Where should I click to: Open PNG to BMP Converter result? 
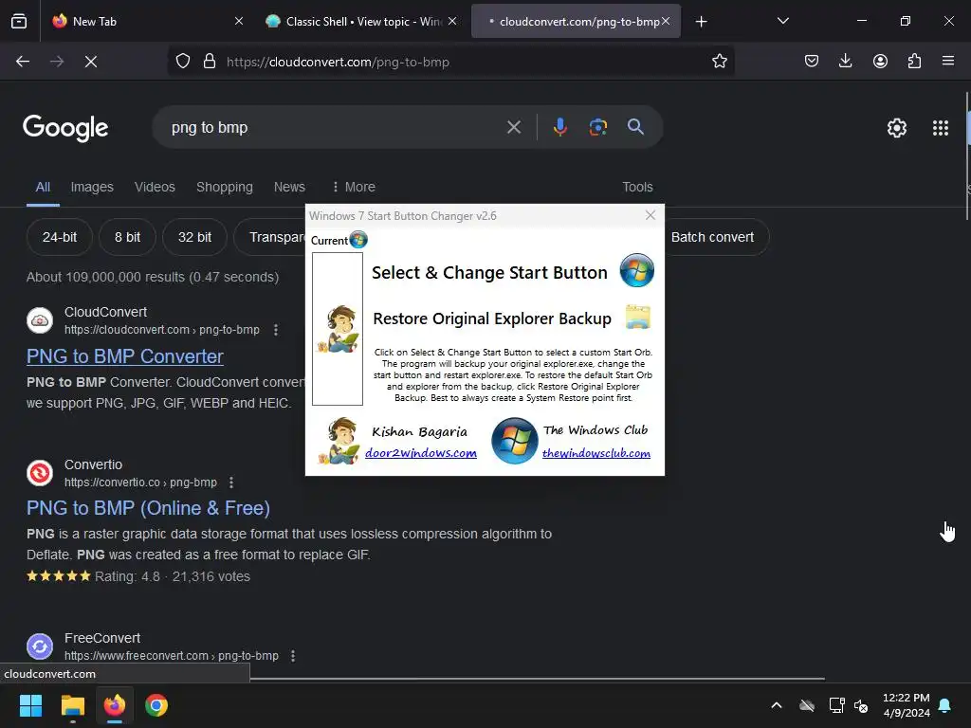124,356
